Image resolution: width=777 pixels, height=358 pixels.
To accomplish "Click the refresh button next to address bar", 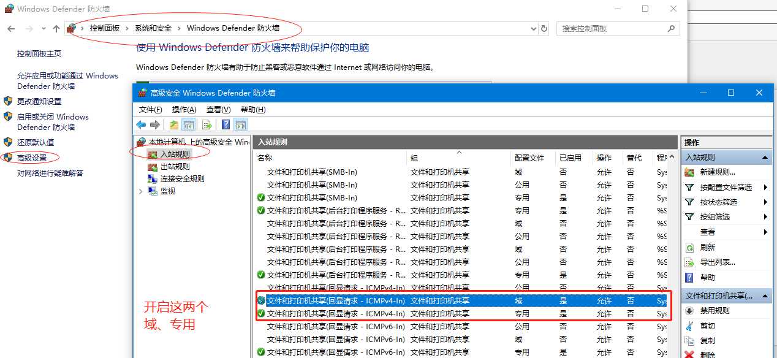I will pyautogui.click(x=544, y=29).
